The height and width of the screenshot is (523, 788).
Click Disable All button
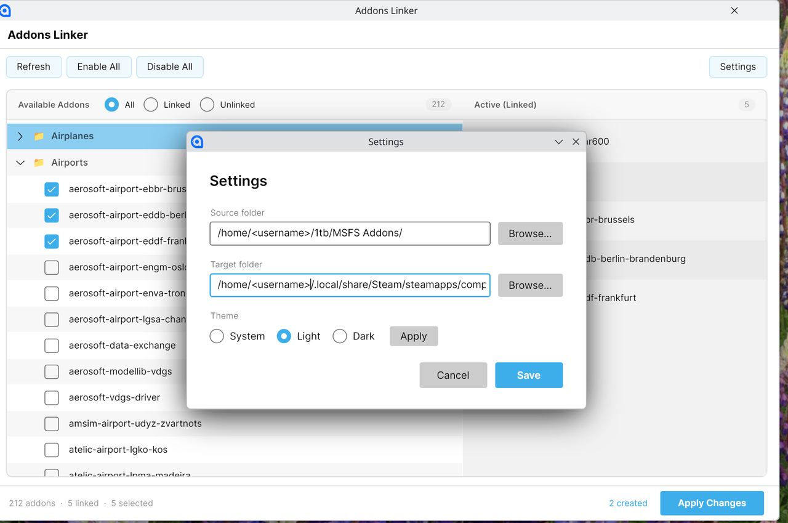pyautogui.click(x=170, y=67)
